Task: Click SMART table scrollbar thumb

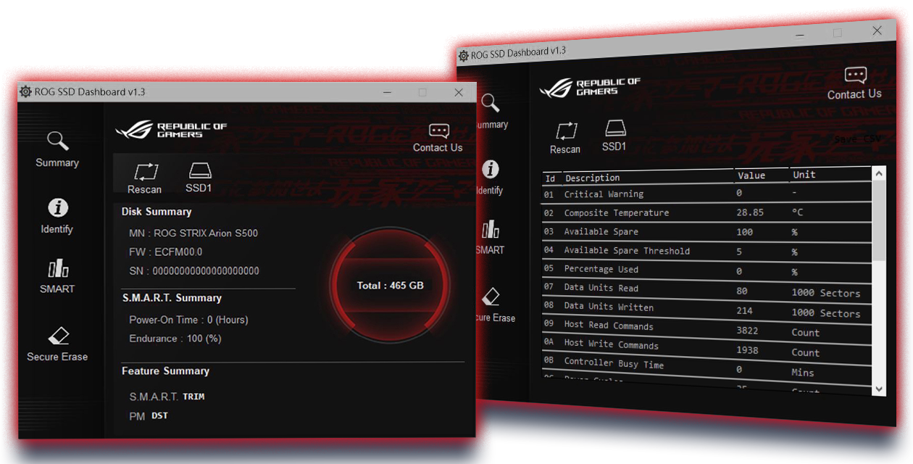Action: 879,220
